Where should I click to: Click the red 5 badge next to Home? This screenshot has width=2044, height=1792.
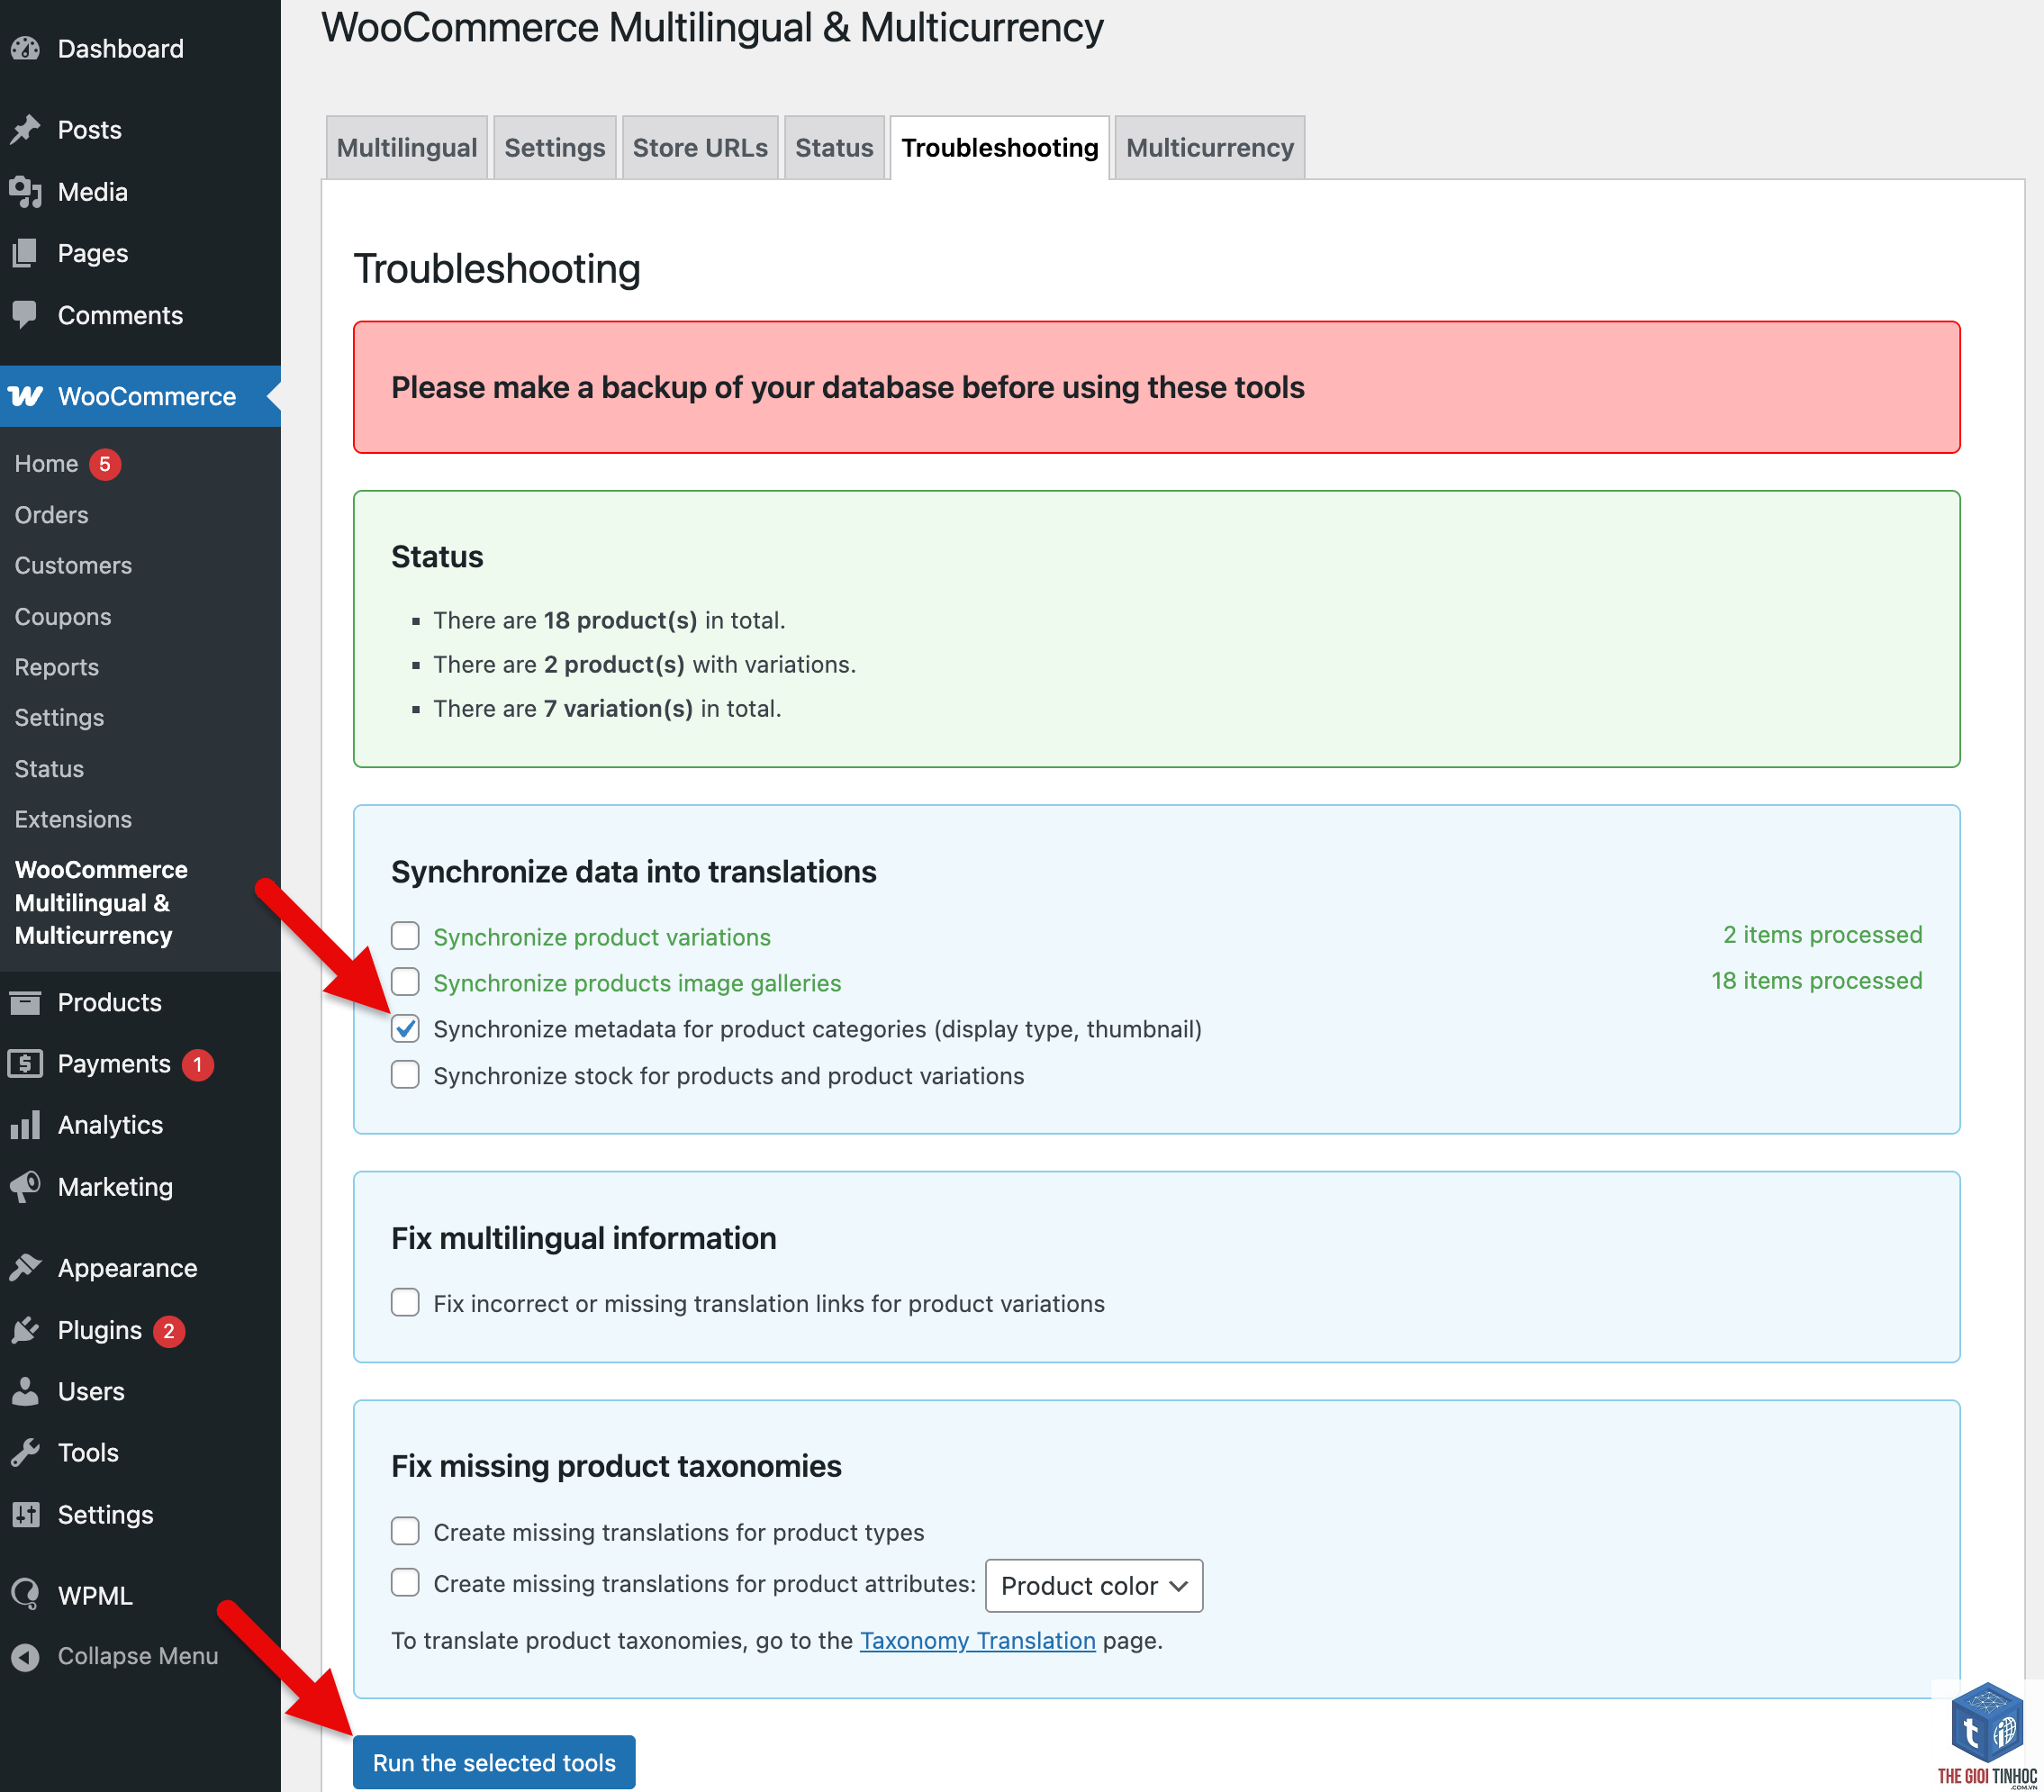tap(105, 464)
